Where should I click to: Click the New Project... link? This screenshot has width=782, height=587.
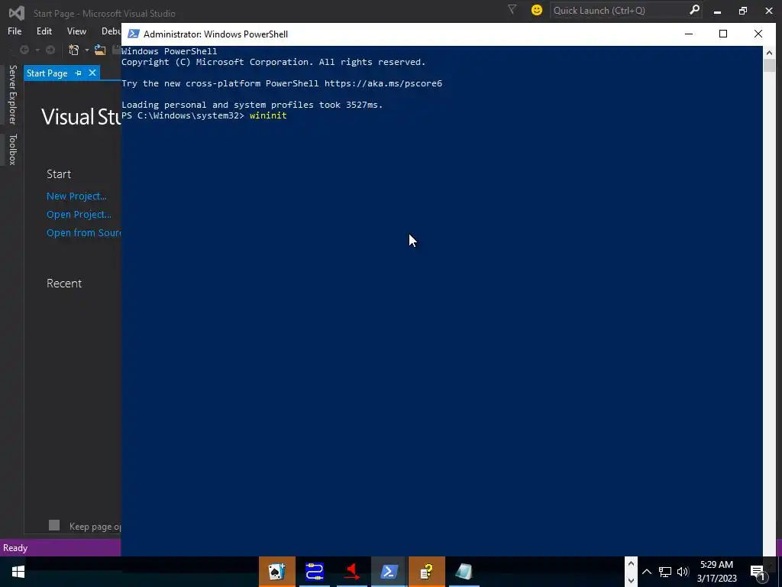76,196
